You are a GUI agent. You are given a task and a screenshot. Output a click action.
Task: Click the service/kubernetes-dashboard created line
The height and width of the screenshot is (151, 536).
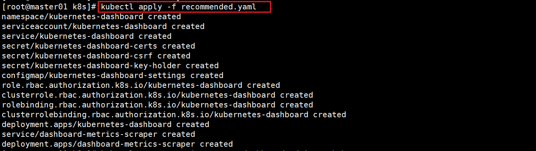[87, 36]
